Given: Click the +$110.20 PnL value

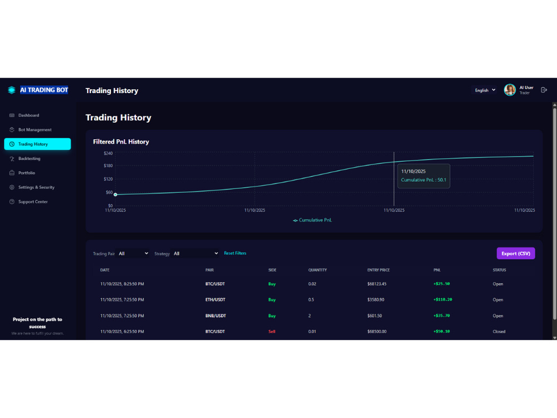Looking at the screenshot, I should click(x=443, y=300).
